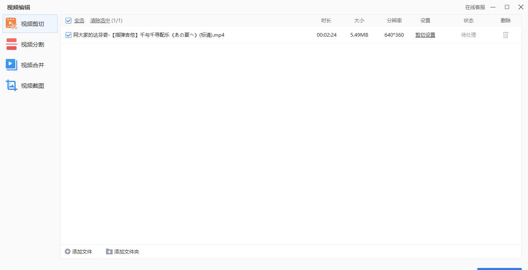
Task: Click the blue 视频合并 play icon
Action: 12,65
